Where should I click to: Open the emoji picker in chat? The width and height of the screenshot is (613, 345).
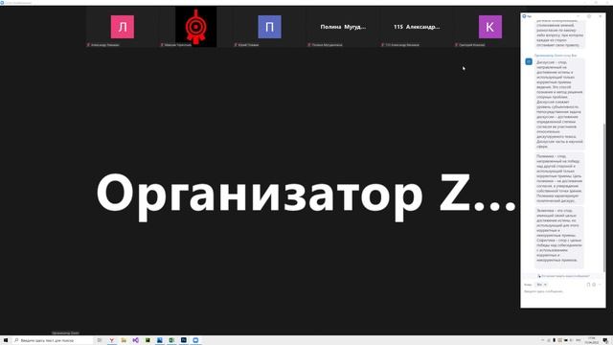coord(594,285)
